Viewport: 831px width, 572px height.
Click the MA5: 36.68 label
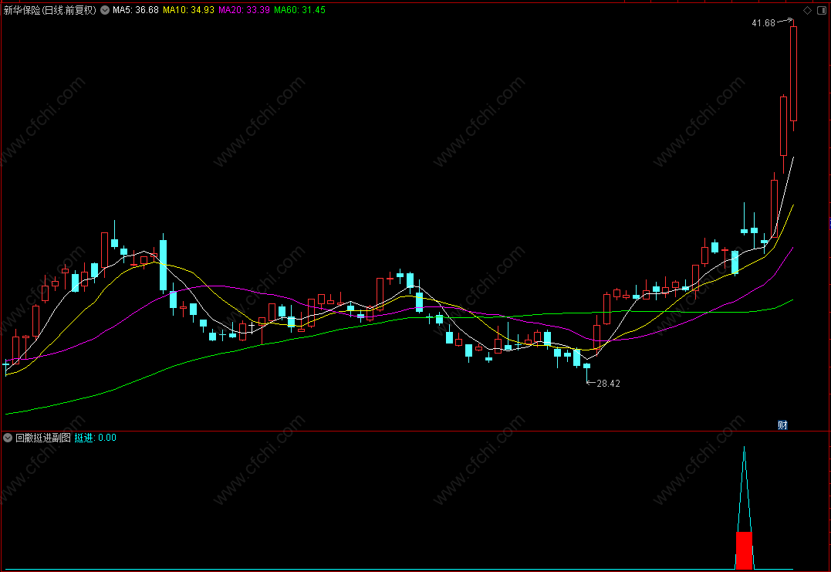click(x=136, y=10)
